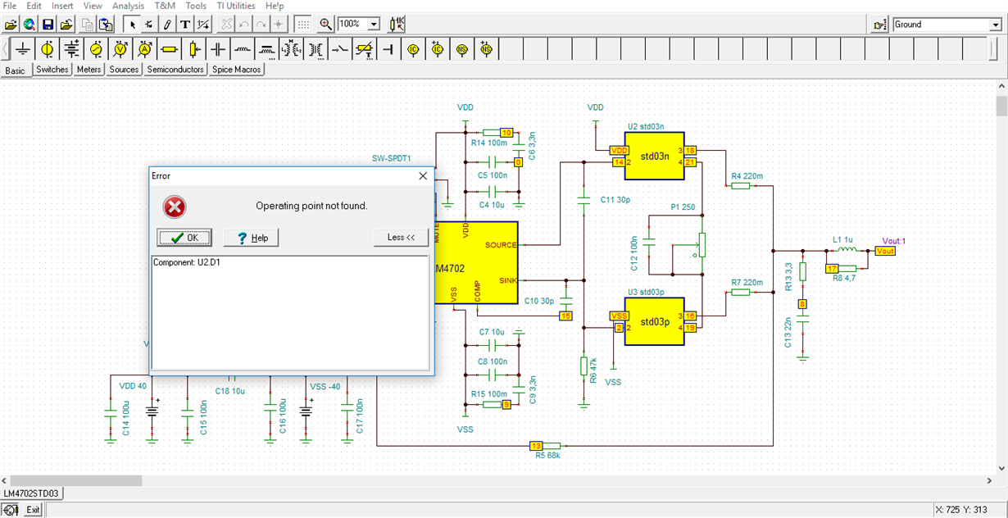This screenshot has height=518, width=1008.
Task: Select the U2 std03n block in the schematic
Action: [655, 157]
